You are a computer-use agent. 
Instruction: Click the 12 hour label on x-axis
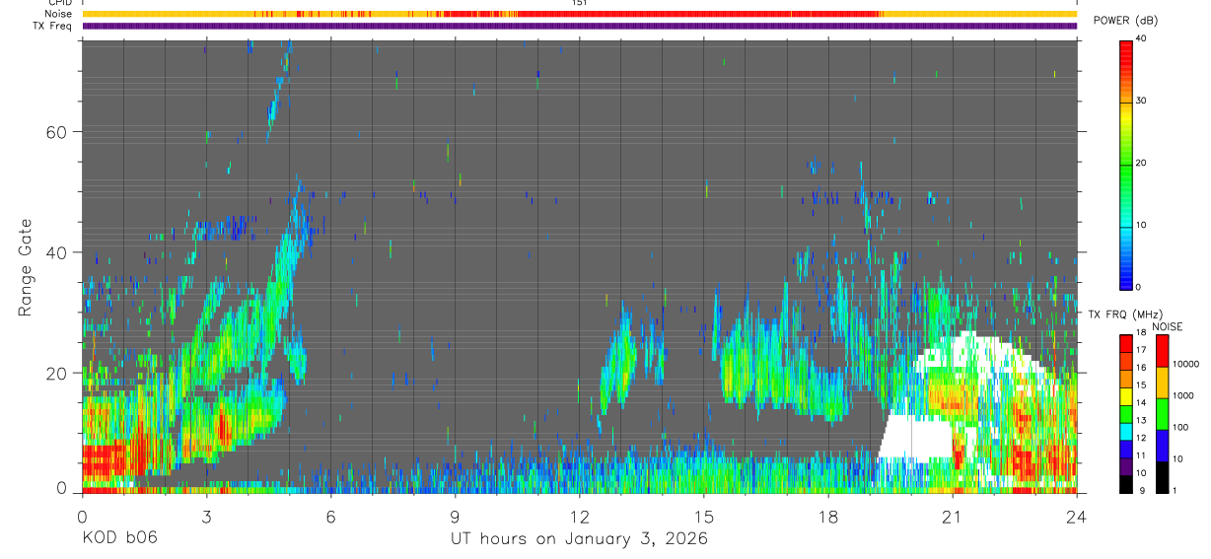tap(579, 517)
